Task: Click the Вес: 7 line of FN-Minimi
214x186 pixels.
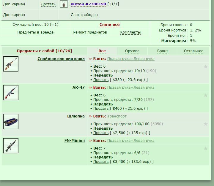Action: tap(99, 148)
